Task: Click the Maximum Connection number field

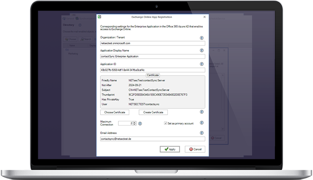Action: (125, 124)
